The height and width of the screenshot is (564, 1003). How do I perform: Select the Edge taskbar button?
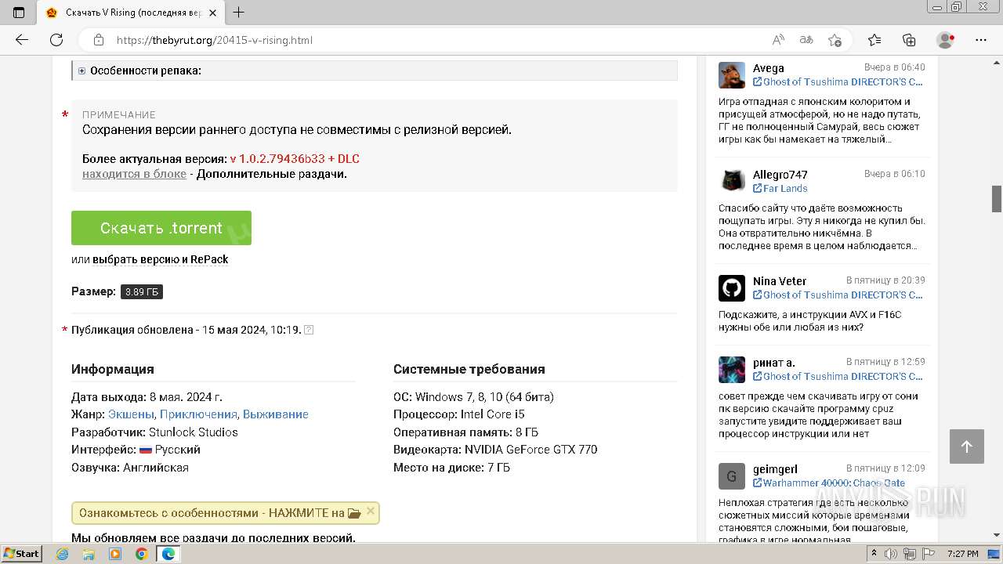coord(168,554)
